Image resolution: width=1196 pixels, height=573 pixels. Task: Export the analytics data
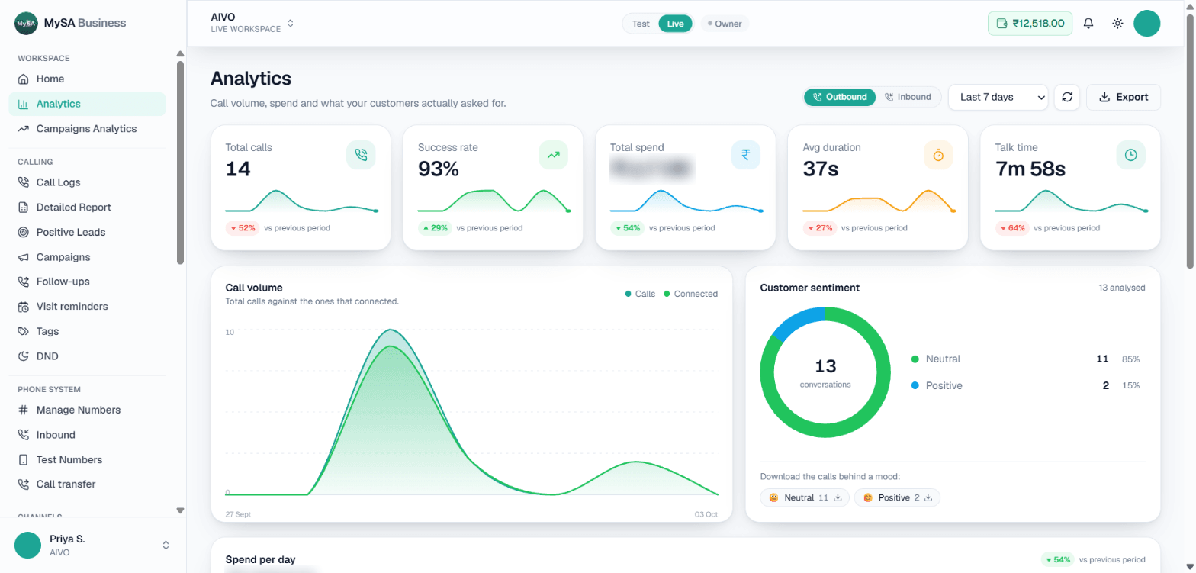[1123, 97]
